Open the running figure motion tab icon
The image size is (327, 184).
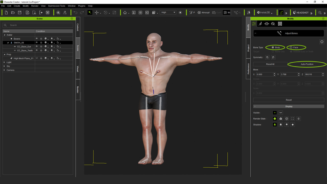[x=260, y=24]
